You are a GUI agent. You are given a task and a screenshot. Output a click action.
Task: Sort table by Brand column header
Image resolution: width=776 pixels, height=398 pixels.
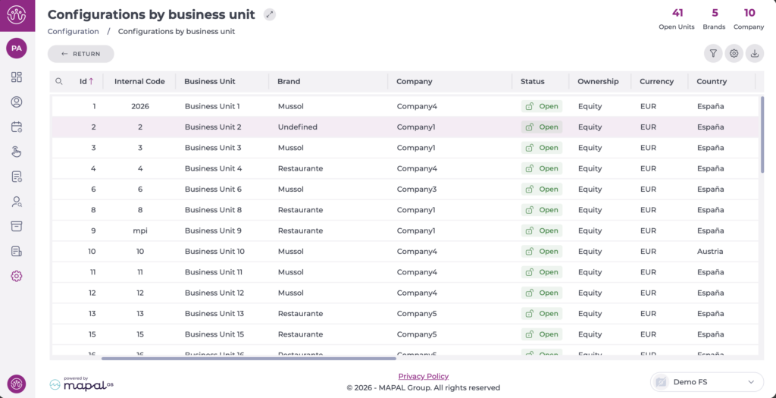tap(289, 82)
